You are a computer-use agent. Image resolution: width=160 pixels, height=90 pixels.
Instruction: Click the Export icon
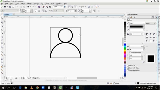point(47,7)
